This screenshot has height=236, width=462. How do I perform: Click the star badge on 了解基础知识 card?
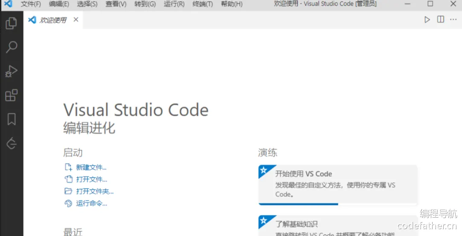pyautogui.click(x=264, y=220)
